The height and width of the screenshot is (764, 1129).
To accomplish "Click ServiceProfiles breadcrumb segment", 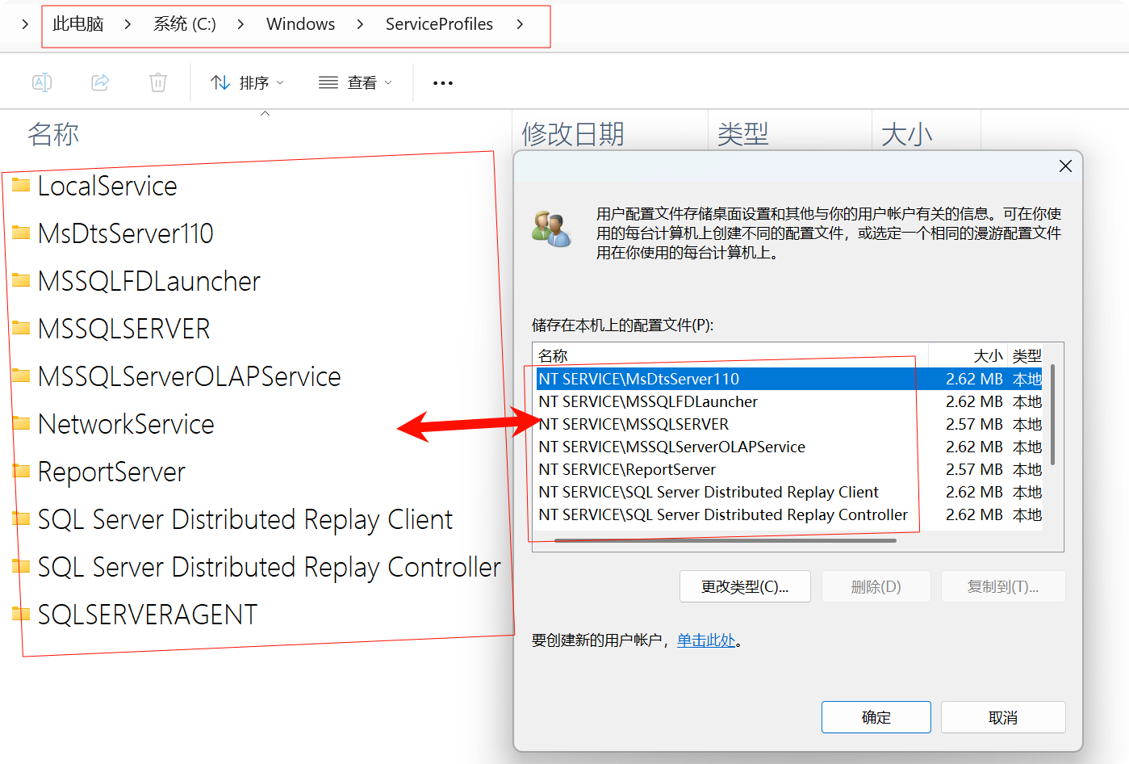I will coord(439,24).
